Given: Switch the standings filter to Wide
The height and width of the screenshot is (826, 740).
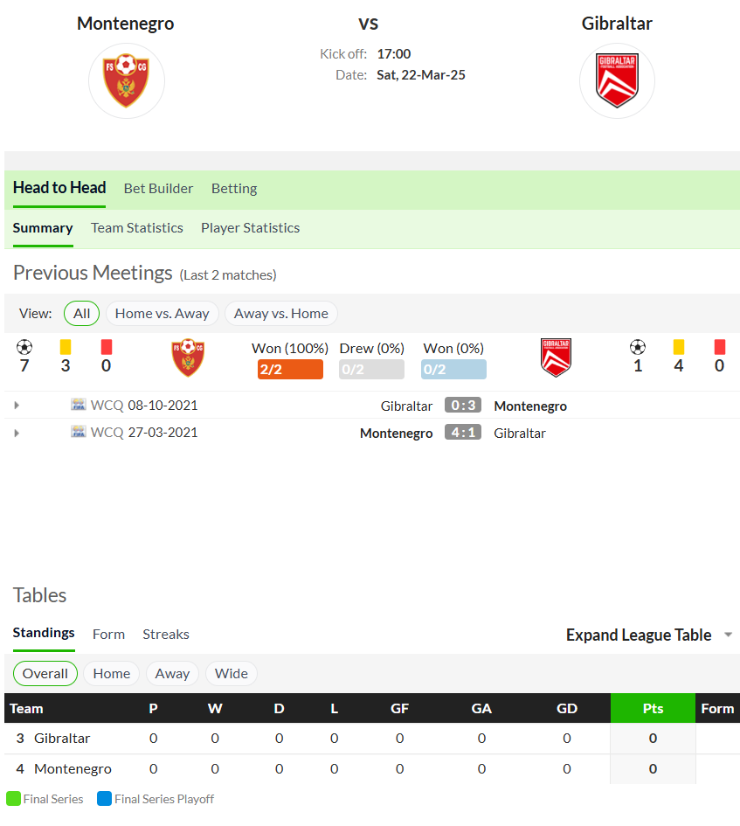Looking at the screenshot, I should pos(232,674).
